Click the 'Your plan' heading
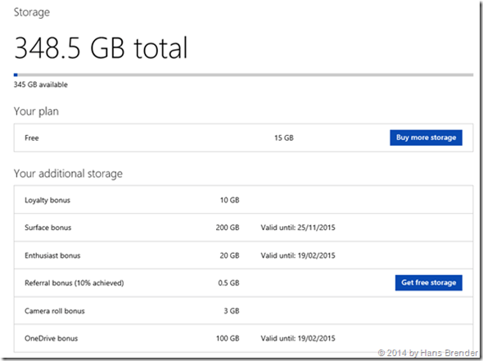 (x=36, y=111)
